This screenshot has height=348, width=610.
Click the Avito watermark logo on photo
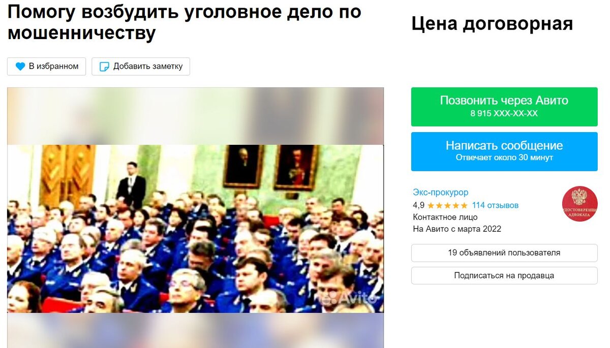349,298
